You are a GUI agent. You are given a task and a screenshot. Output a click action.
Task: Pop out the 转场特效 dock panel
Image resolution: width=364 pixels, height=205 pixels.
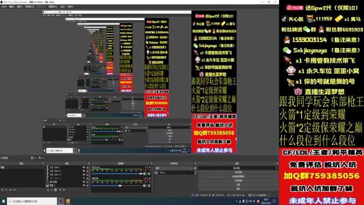click(x=195, y=164)
